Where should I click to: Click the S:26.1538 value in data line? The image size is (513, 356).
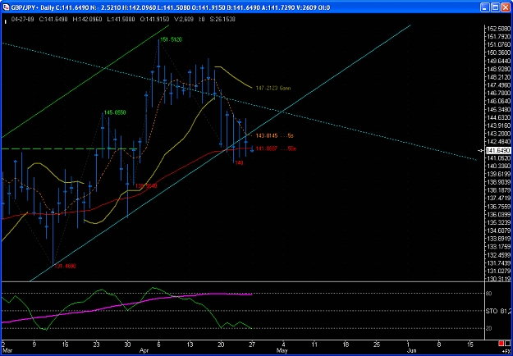(x=222, y=20)
